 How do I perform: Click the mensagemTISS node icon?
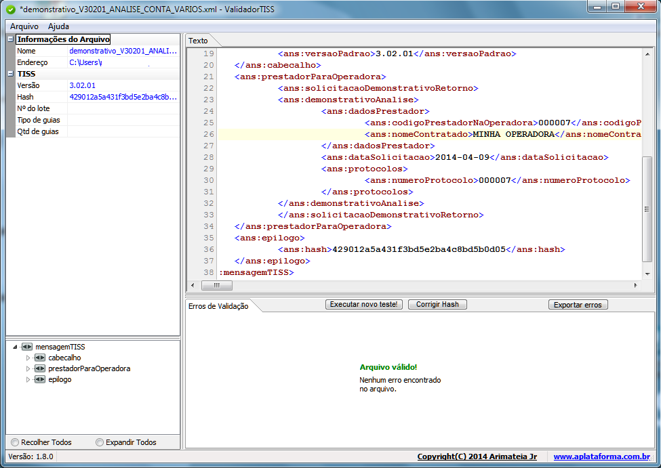point(27,347)
